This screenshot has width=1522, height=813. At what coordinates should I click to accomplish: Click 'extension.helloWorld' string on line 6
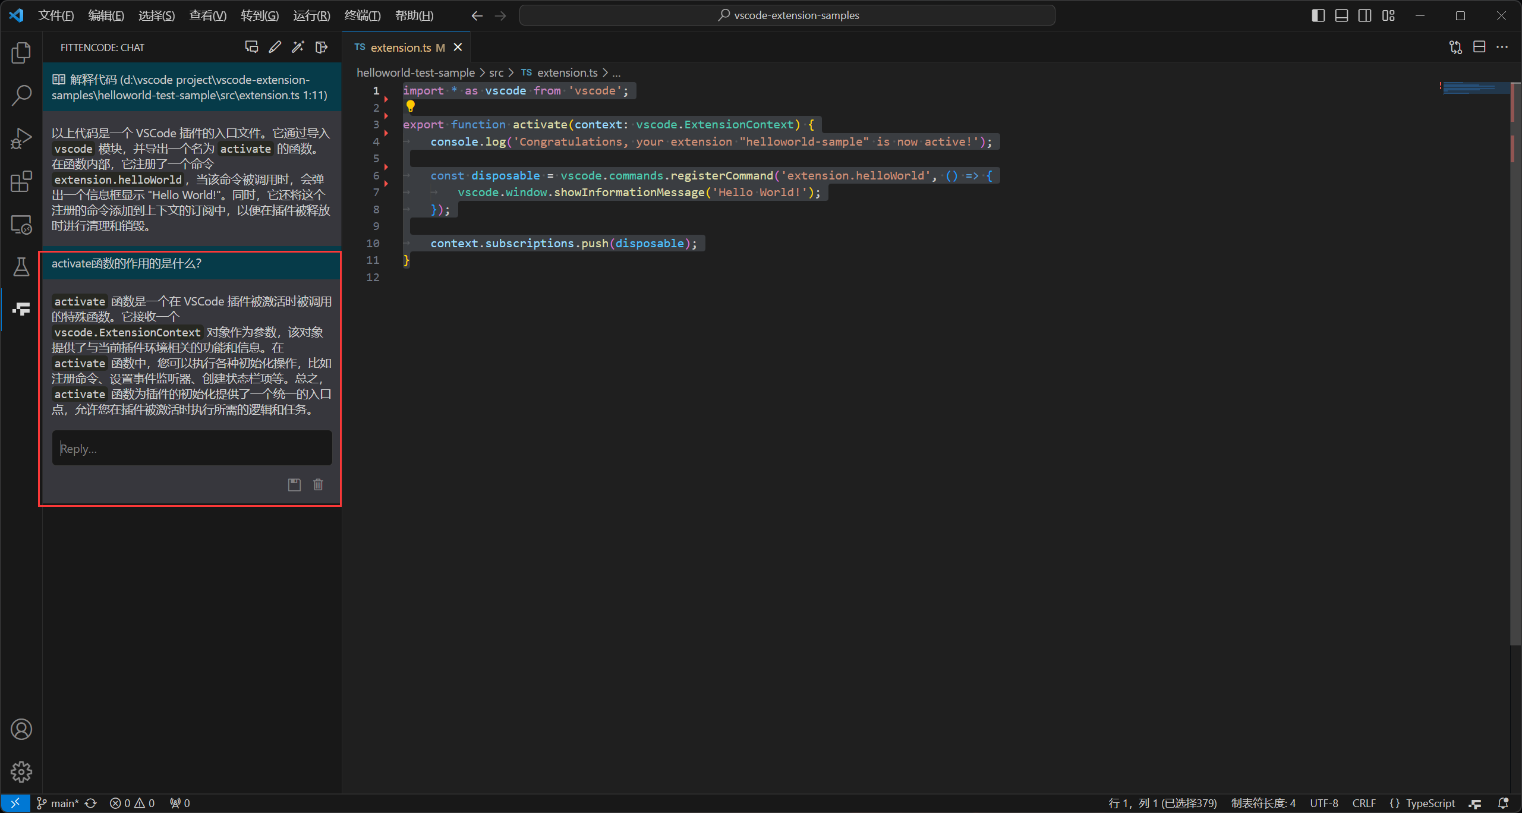point(855,175)
